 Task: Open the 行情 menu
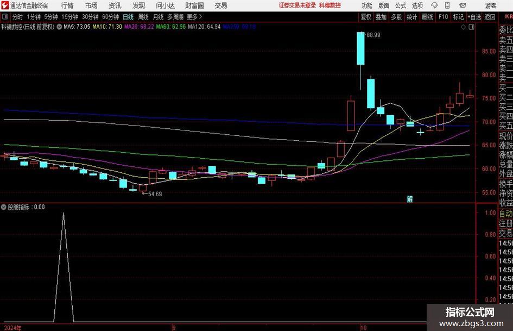coord(67,5)
